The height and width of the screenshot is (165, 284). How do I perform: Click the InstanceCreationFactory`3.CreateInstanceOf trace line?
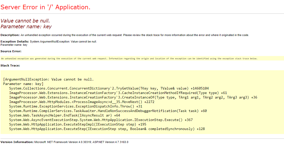tap(133, 97)
